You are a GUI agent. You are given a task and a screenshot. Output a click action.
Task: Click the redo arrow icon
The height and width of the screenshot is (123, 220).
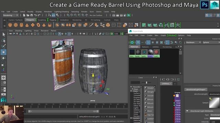pyautogui.click(x=39, y=15)
